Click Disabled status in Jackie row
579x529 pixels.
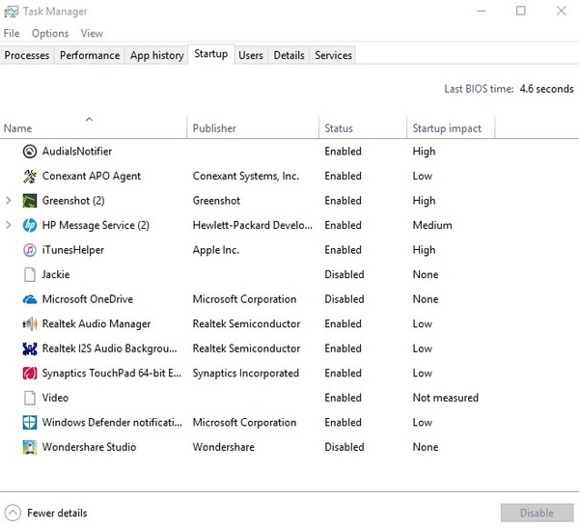tap(345, 274)
